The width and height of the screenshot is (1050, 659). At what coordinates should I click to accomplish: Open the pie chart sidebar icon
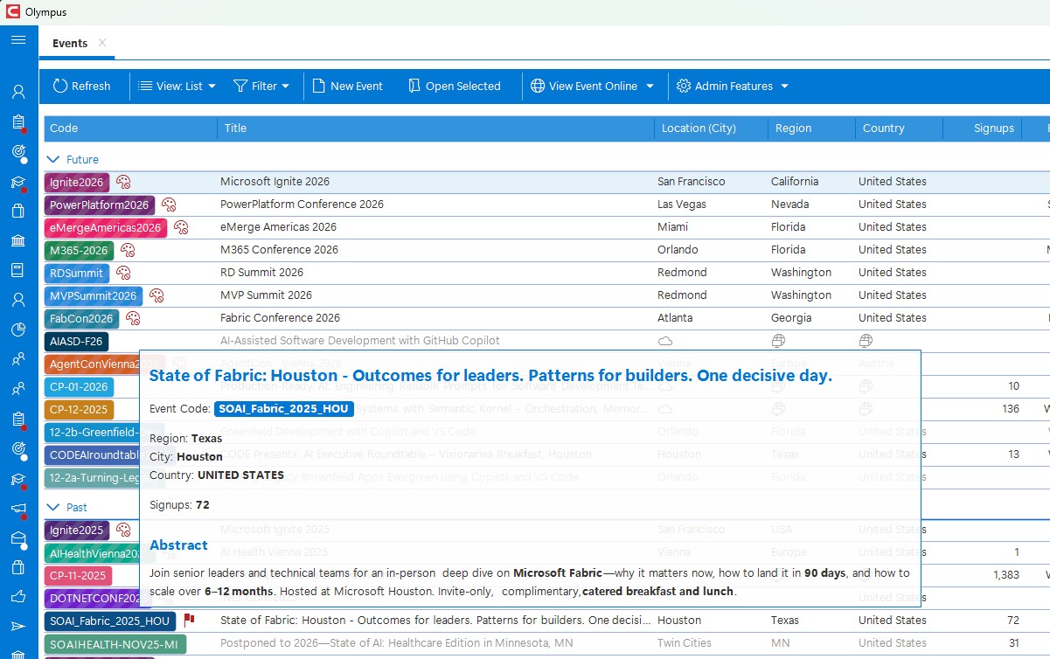(x=18, y=329)
